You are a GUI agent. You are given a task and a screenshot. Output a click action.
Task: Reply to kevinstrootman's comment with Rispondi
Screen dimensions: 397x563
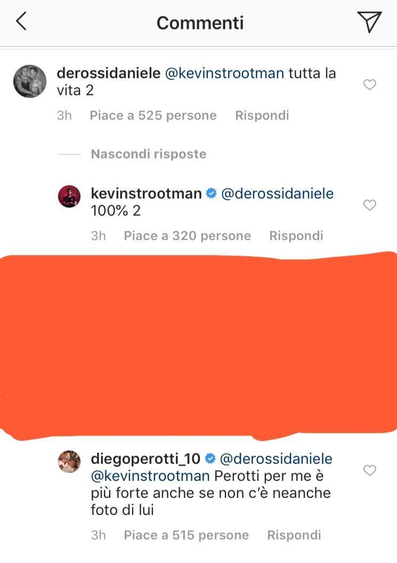click(296, 235)
